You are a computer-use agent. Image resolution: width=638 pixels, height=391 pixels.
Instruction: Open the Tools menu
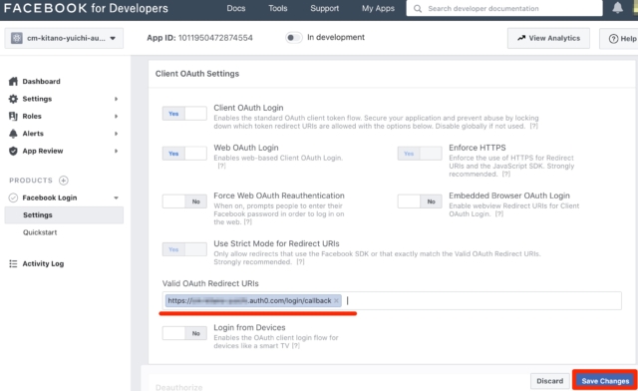278,8
